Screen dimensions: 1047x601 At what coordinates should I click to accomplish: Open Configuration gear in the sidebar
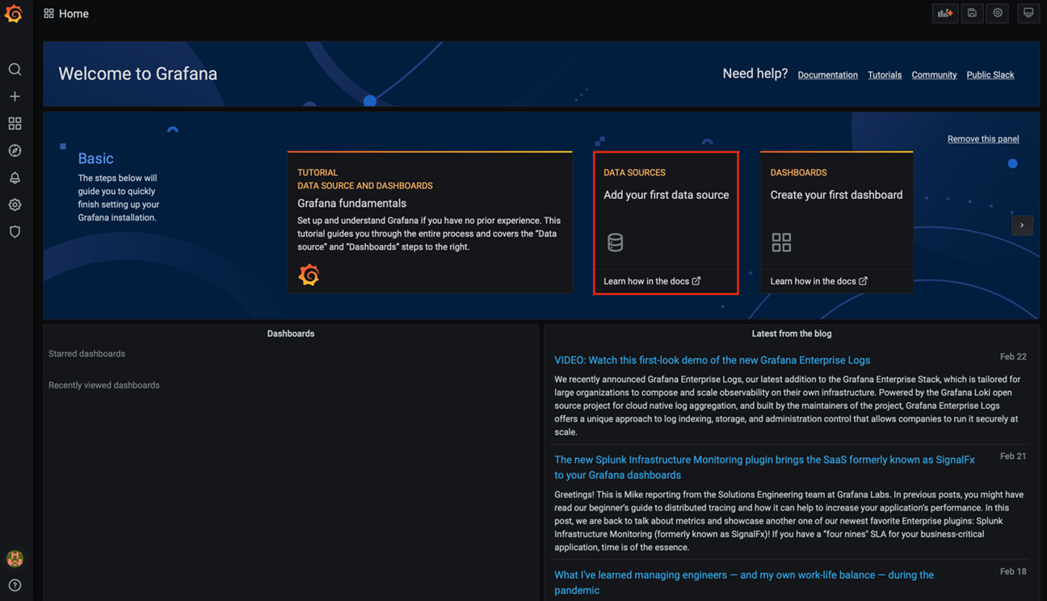click(15, 204)
